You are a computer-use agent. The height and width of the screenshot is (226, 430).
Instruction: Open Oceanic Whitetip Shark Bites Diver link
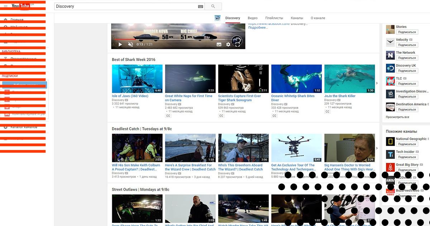tap(293, 98)
